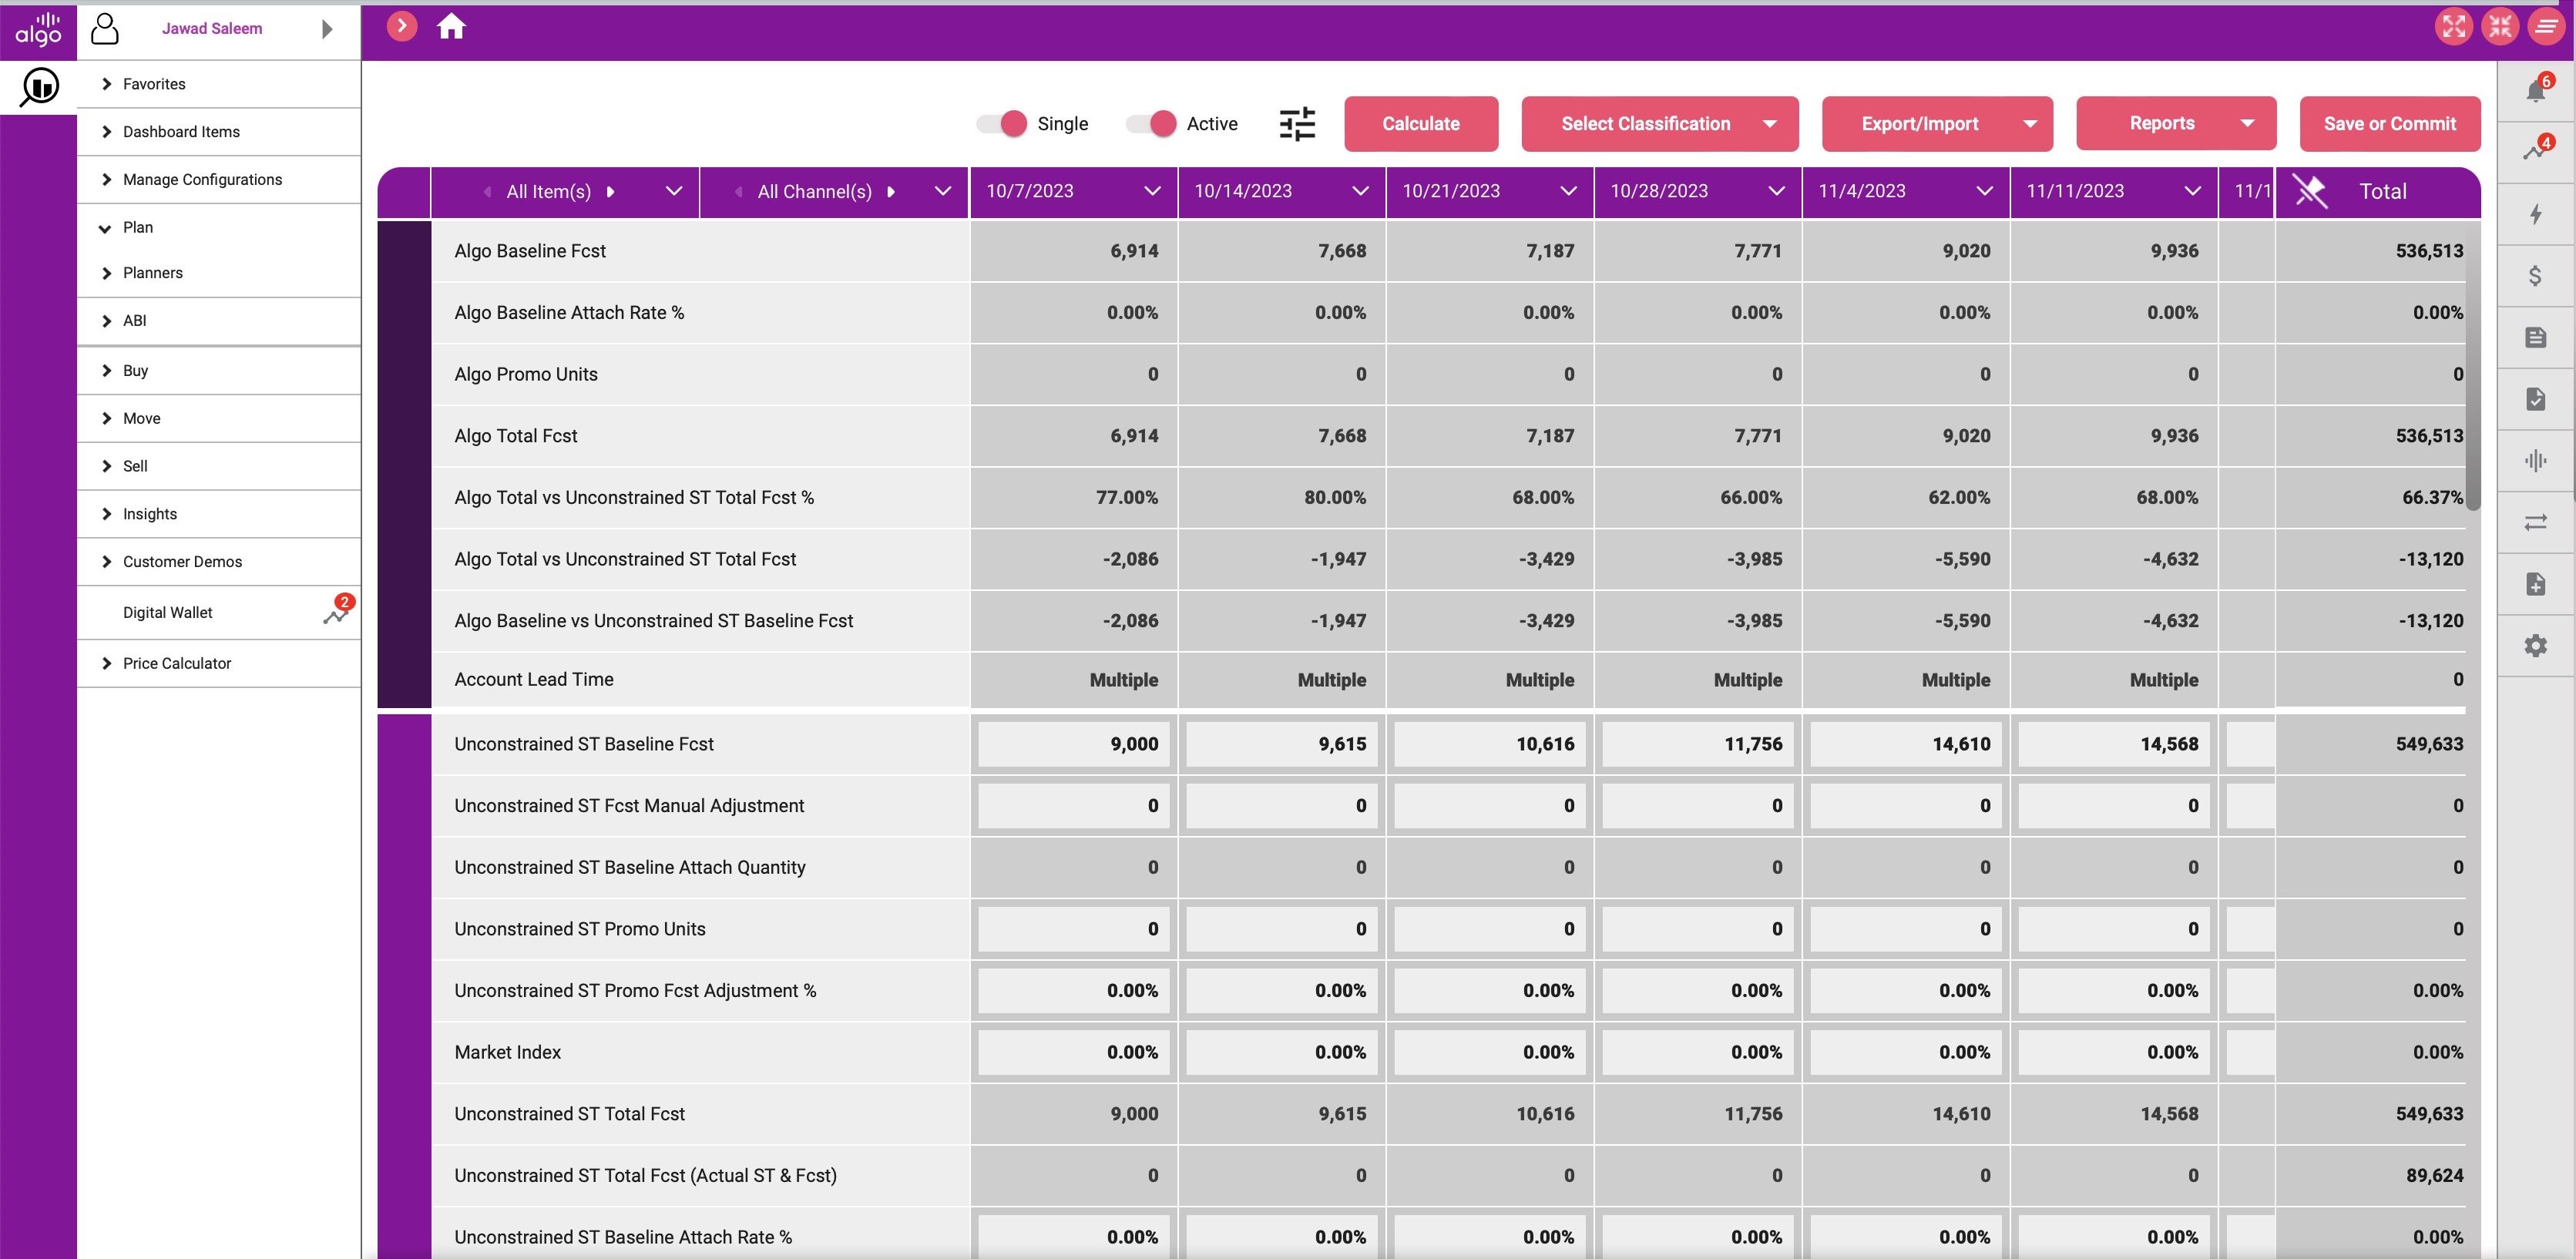
Task: Click the dollar sign icon in right sidebar
Action: pos(2535,276)
